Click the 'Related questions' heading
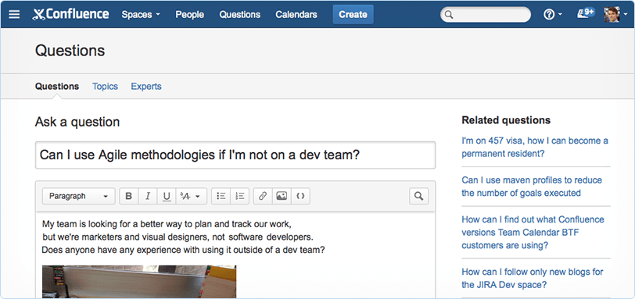This screenshot has width=635, height=299. tap(506, 120)
